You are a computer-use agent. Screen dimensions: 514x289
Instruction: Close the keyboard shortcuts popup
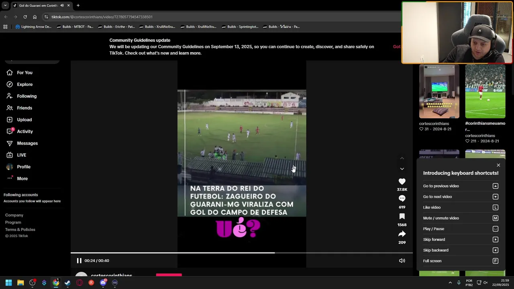498,165
